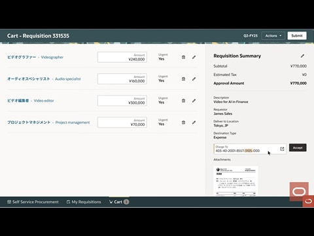Open the Videographer item link
The image size is (314, 236).
pyautogui.click(x=35, y=57)
